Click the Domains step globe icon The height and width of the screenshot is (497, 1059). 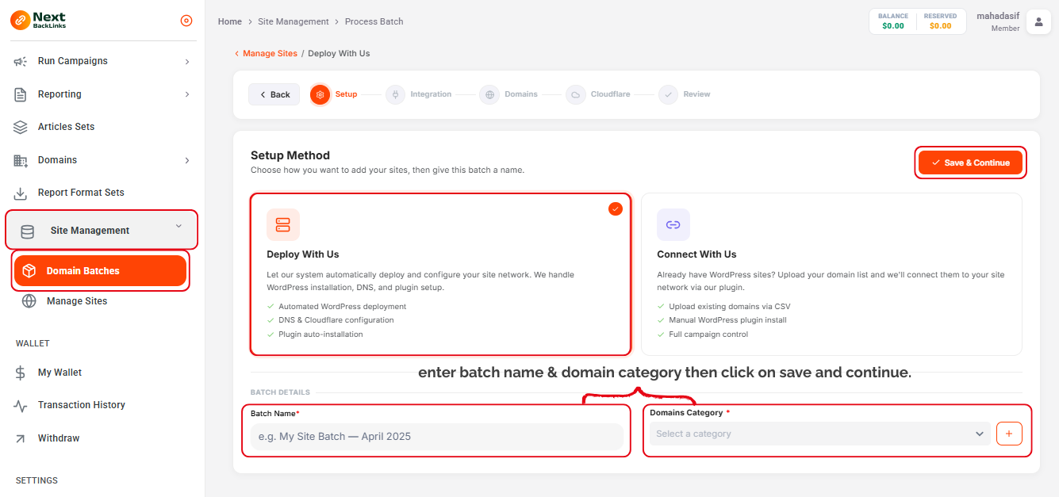click(489, 94)
